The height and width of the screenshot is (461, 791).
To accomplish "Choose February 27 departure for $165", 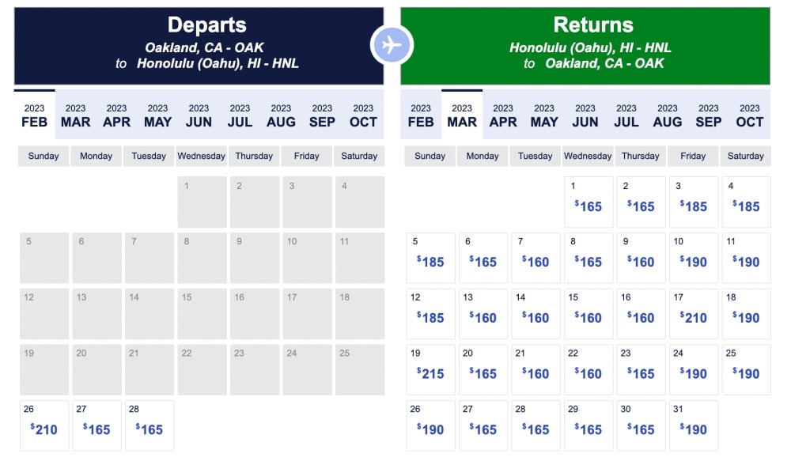I will tap(97, 425).
